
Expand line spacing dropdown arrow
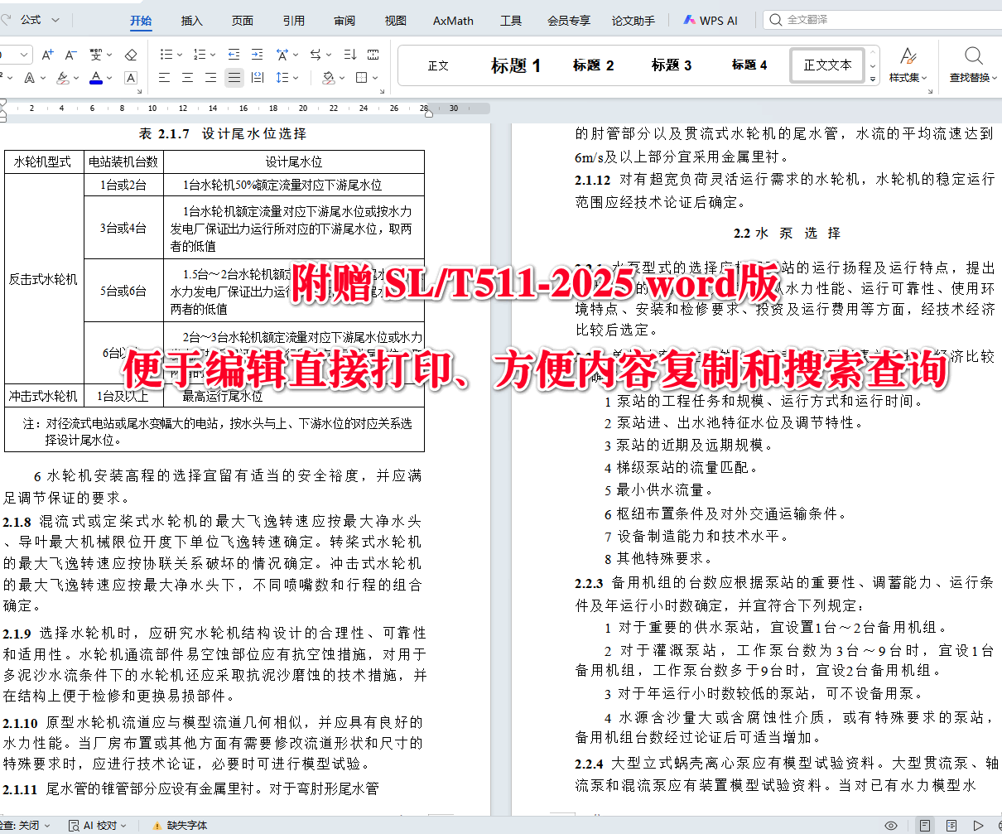pos(296,79)
